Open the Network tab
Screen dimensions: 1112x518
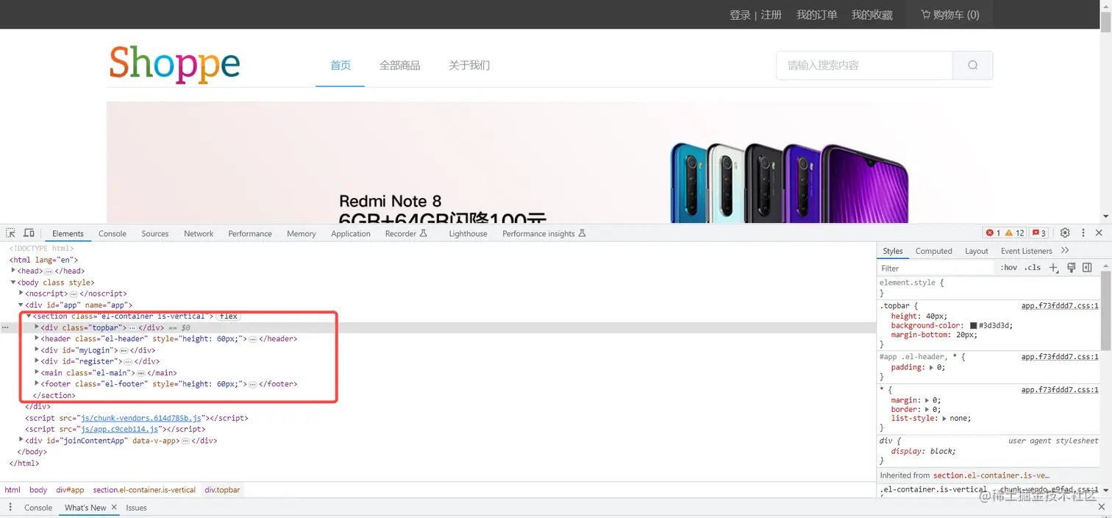point(199,233)
